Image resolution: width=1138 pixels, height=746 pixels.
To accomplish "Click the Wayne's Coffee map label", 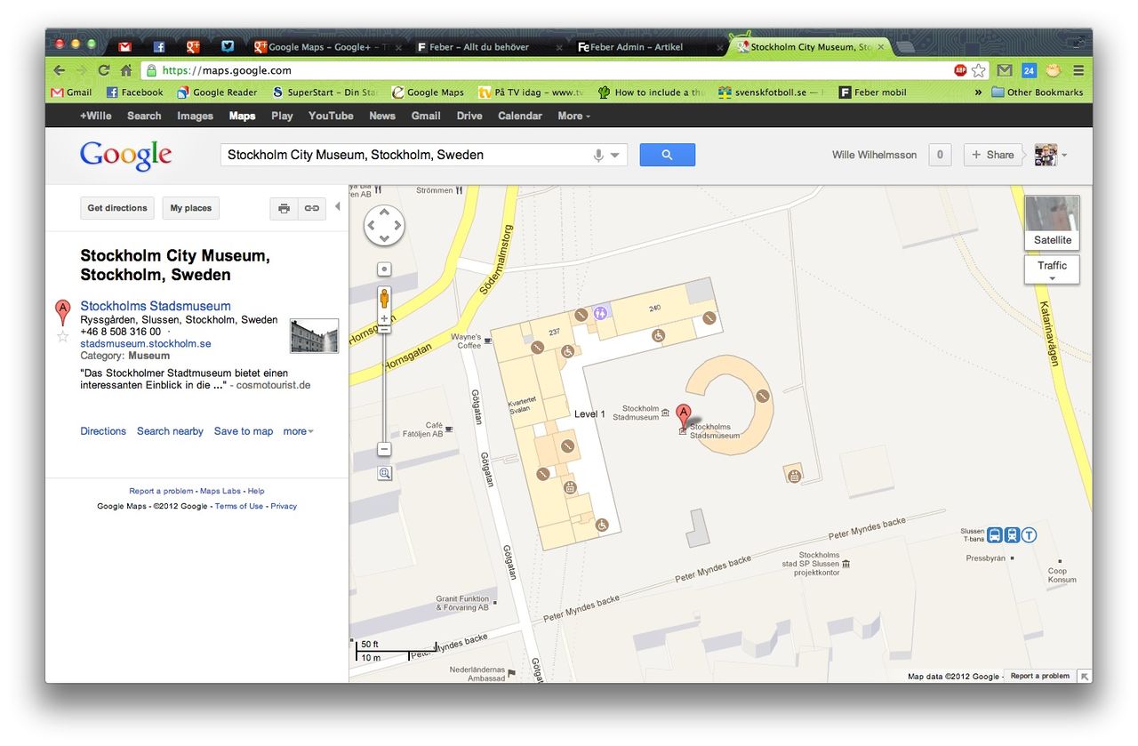I will point(467,341).
